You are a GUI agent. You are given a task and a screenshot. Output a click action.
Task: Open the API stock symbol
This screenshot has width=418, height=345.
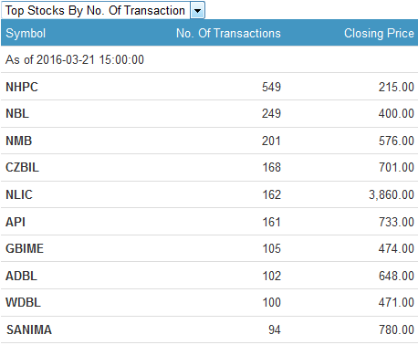16,222
